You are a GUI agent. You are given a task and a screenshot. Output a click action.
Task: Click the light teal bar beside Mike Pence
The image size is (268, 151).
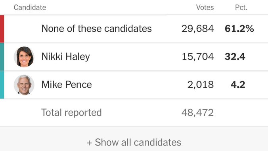2,85
